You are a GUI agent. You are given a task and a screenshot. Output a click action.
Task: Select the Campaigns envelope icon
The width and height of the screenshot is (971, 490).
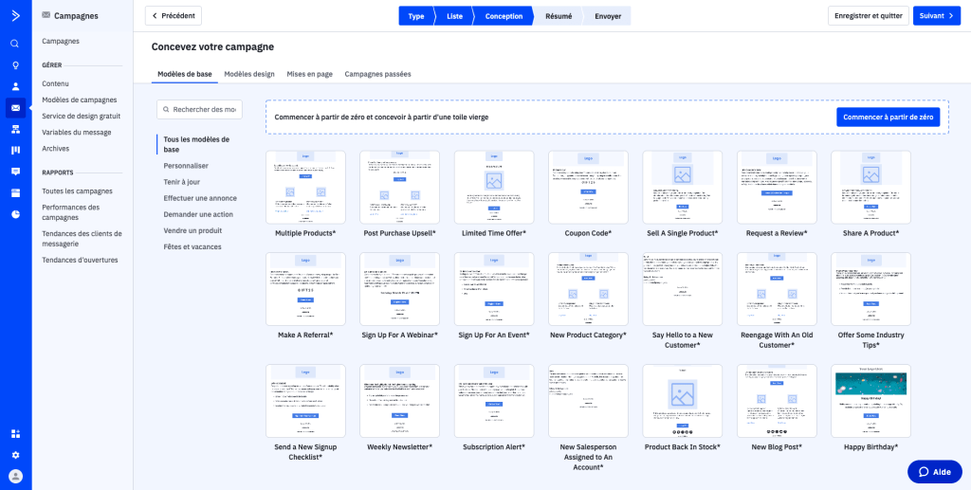pyautogui.click(x=15, y=108)
